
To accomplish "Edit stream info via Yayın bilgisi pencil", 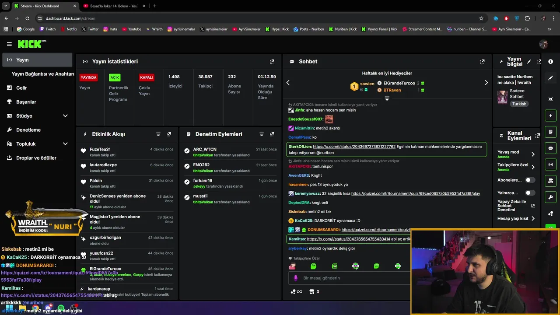I will (x=529, y=62).
